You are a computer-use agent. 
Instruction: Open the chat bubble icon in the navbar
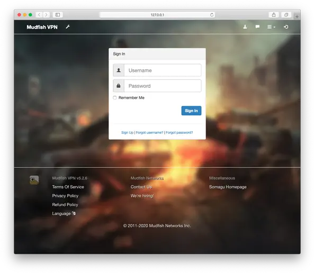257,26
